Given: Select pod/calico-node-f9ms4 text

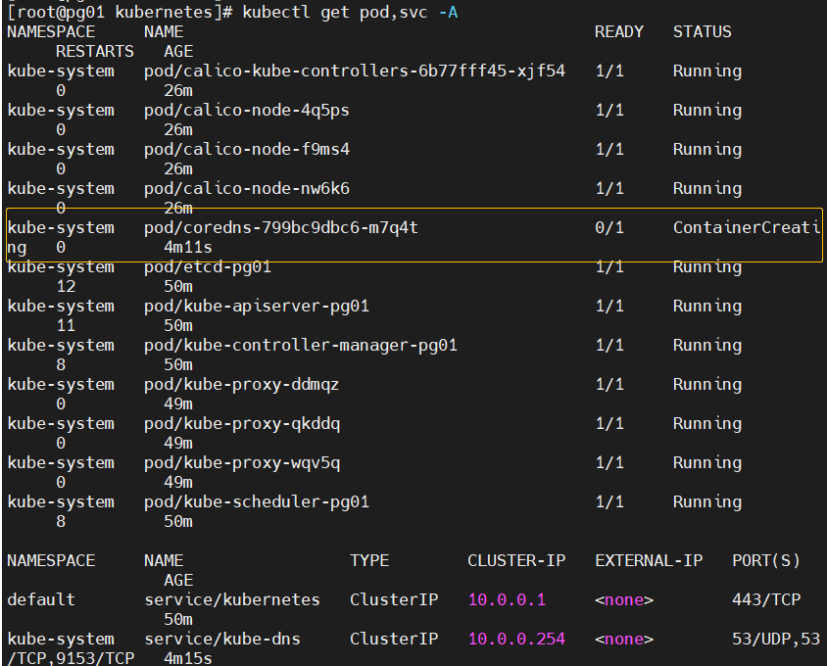Looking at the screenshot, I should coord(246,150).
